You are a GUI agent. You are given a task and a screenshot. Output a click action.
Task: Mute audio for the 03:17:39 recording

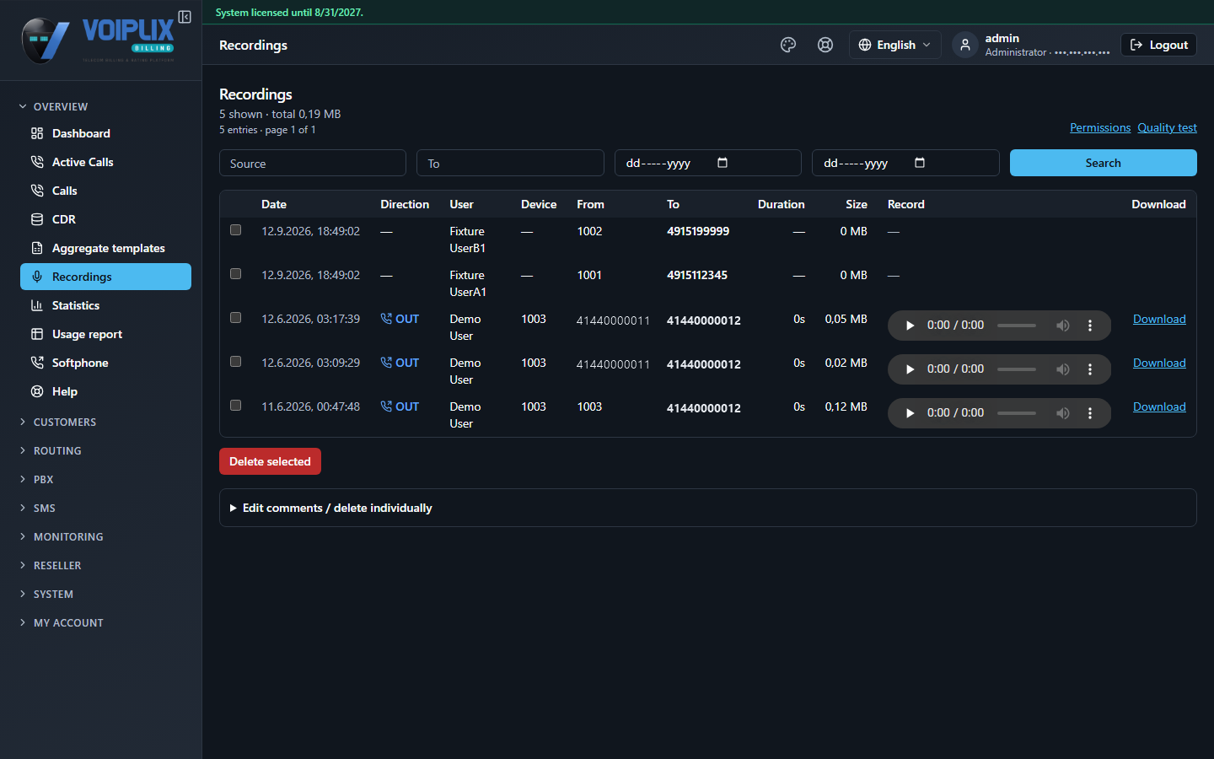pos(1063,326)
